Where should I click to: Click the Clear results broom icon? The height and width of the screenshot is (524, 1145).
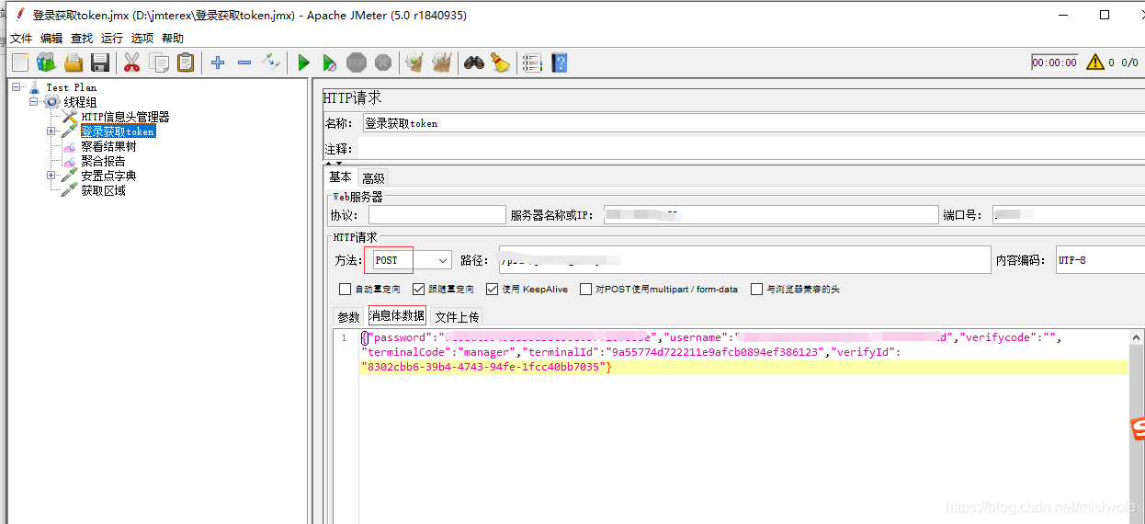414,63
